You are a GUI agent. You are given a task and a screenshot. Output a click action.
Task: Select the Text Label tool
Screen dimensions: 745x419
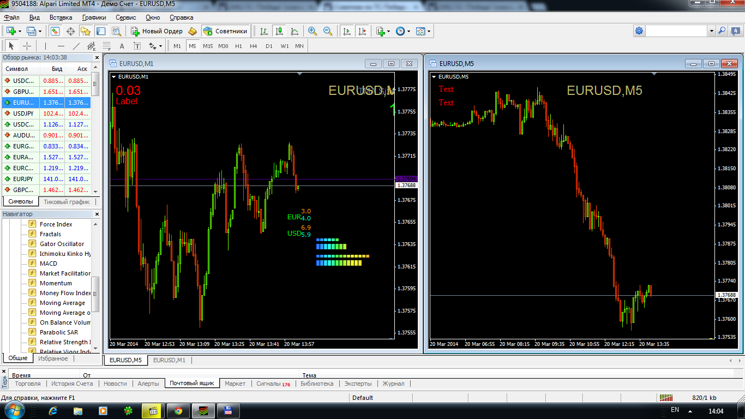click(137, 46)
